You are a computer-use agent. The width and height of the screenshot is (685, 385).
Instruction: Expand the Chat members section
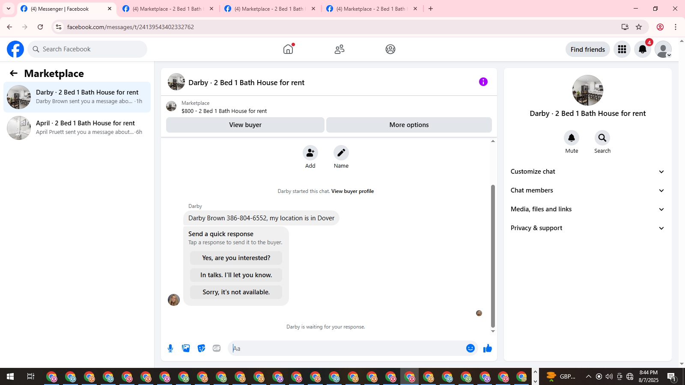(x=588, y=190)
